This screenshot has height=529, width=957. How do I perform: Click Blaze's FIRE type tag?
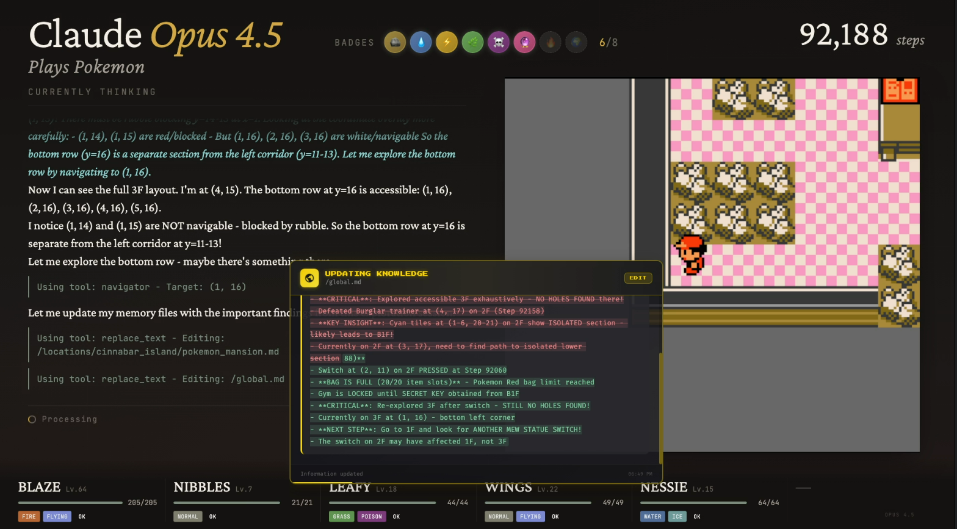point(29,516)
